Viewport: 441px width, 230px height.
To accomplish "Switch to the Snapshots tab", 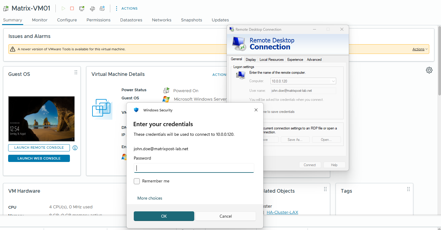I will pos(192,20).
